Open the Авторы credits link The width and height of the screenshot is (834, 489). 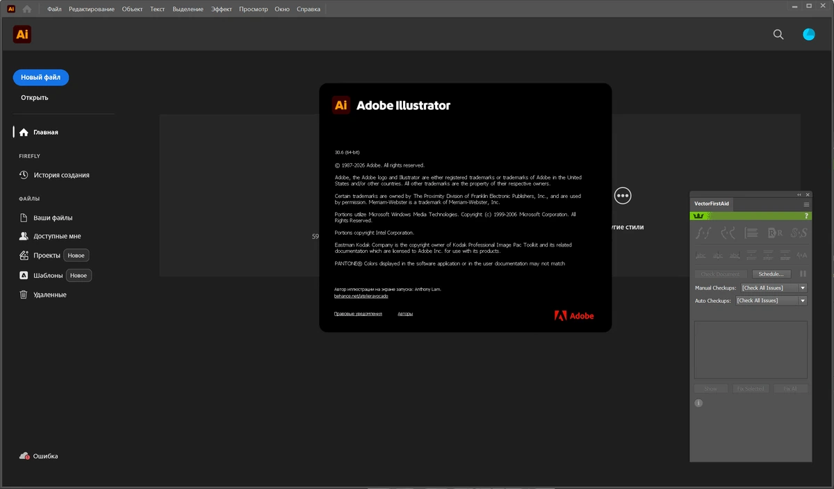coord(405,314)
